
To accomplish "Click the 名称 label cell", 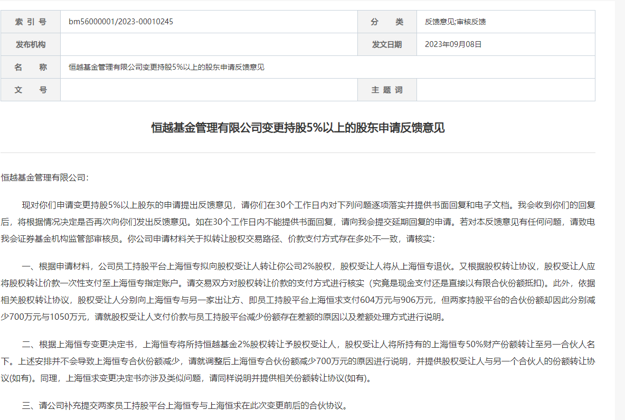I will pyautogui.click(x=31, y=67).
